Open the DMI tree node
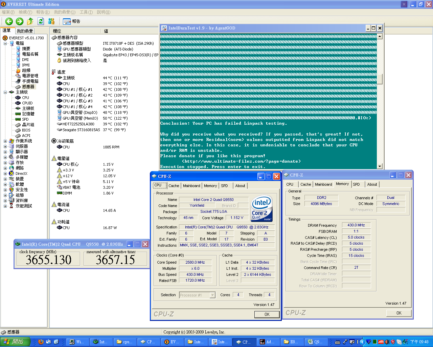 [x=25, y=60]
